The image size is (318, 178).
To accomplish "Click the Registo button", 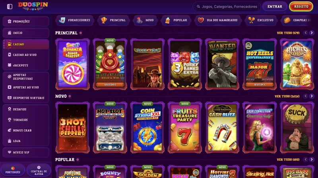I will 301,6.
